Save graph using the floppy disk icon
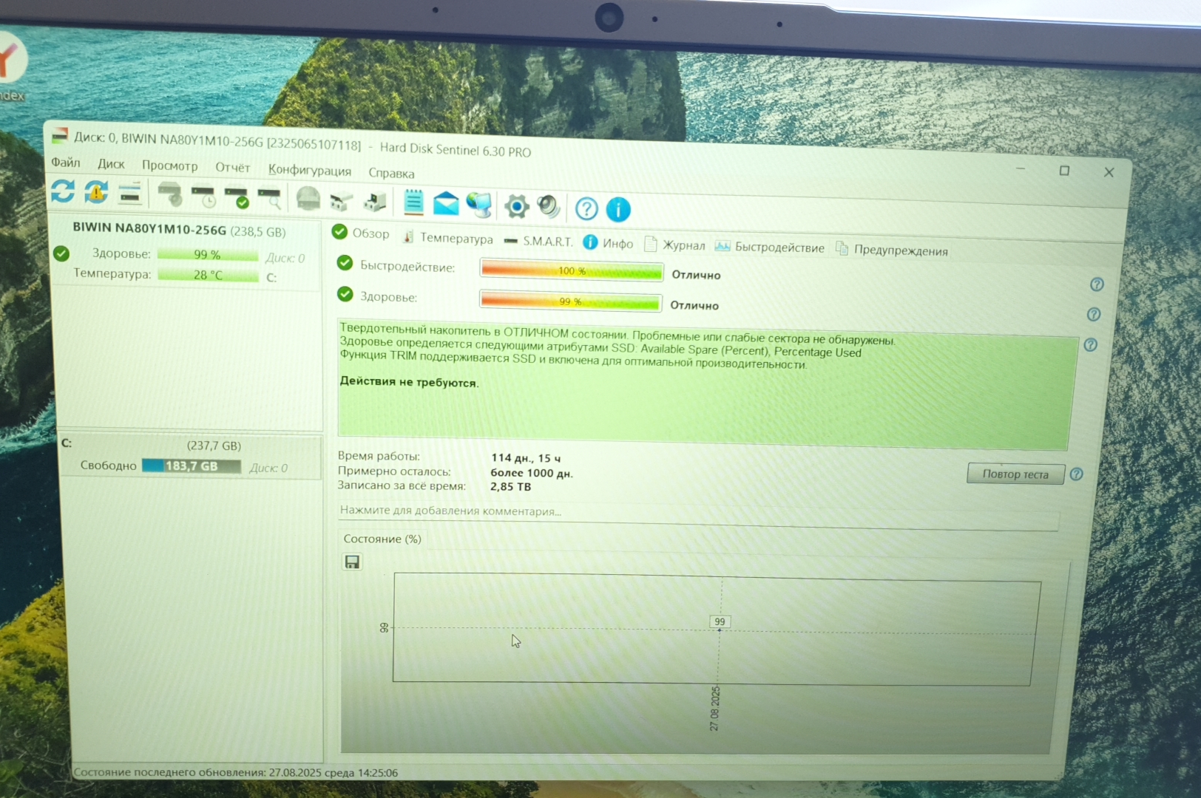1201x798 pixels. point(352,562)
